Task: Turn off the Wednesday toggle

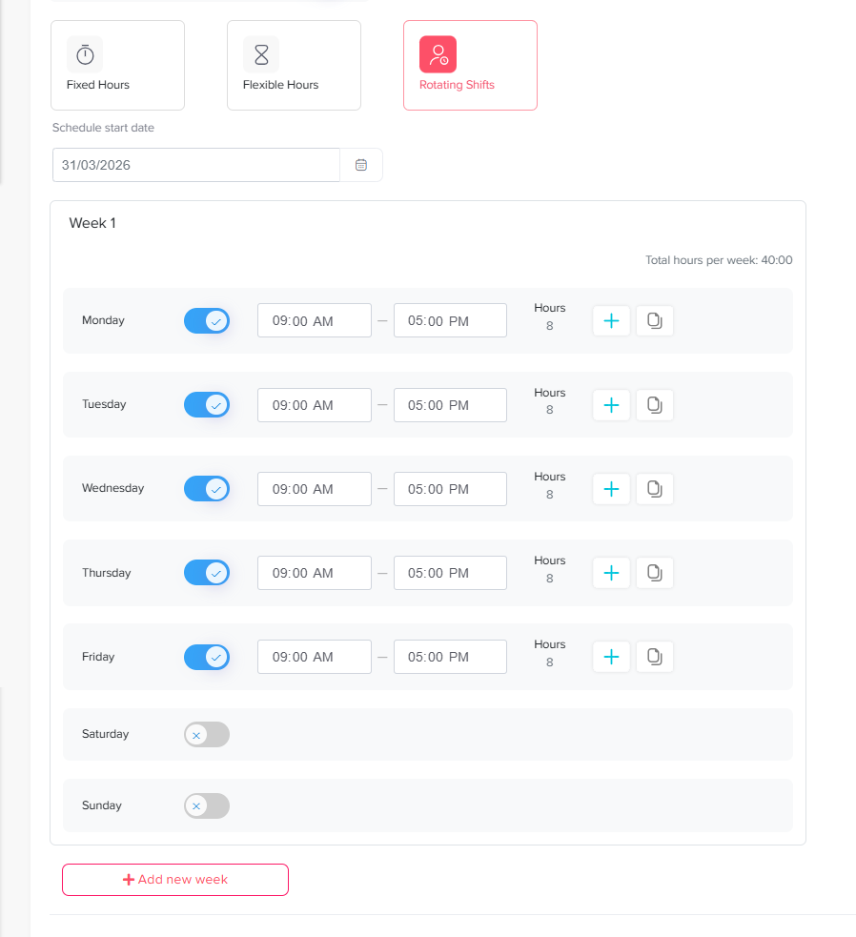Action: coord(207,489)
